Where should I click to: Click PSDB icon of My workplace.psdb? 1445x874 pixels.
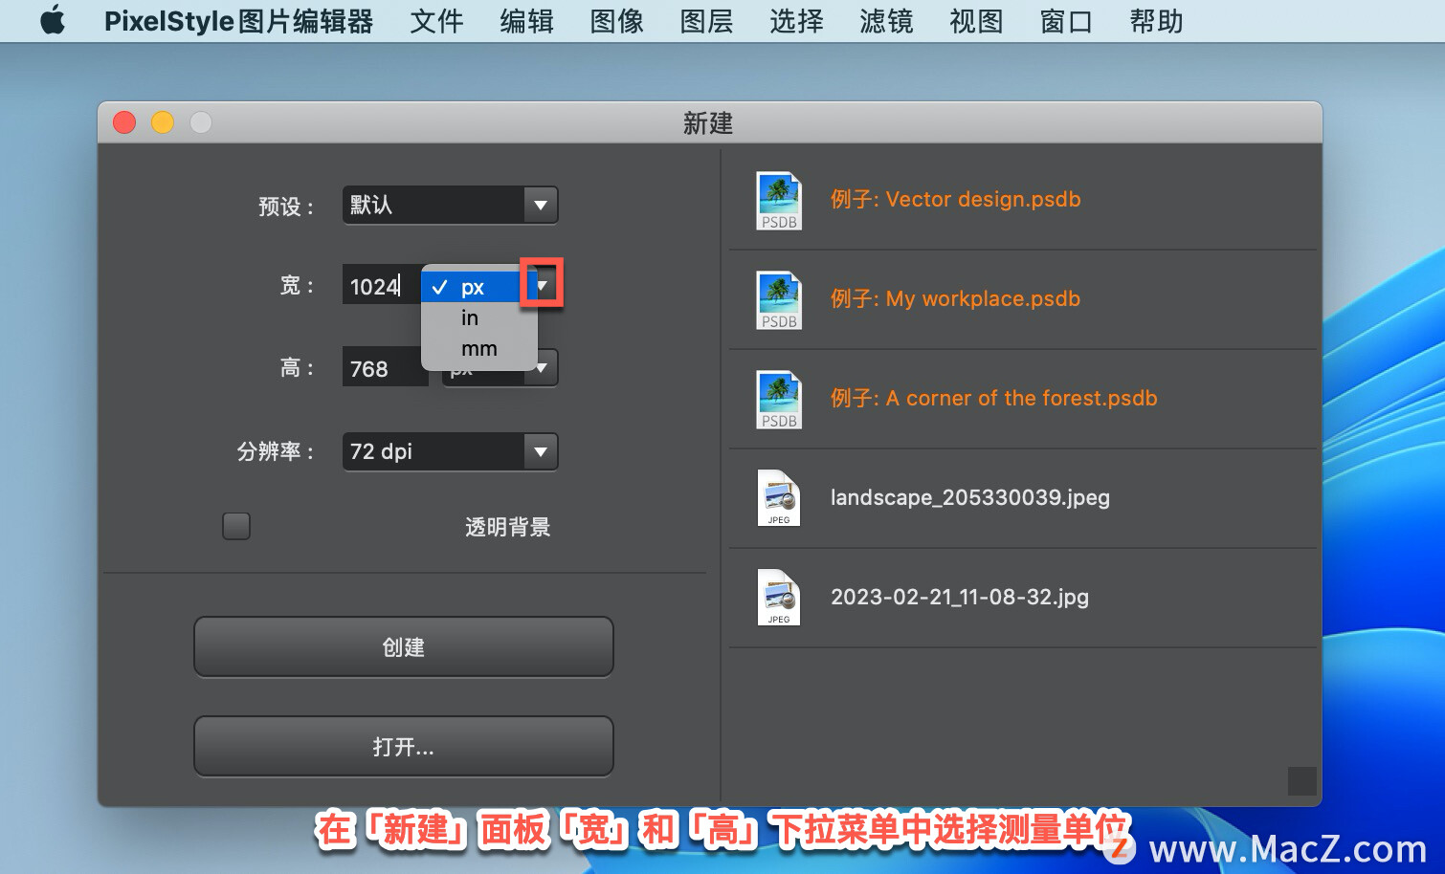click(x=779, y=300)
